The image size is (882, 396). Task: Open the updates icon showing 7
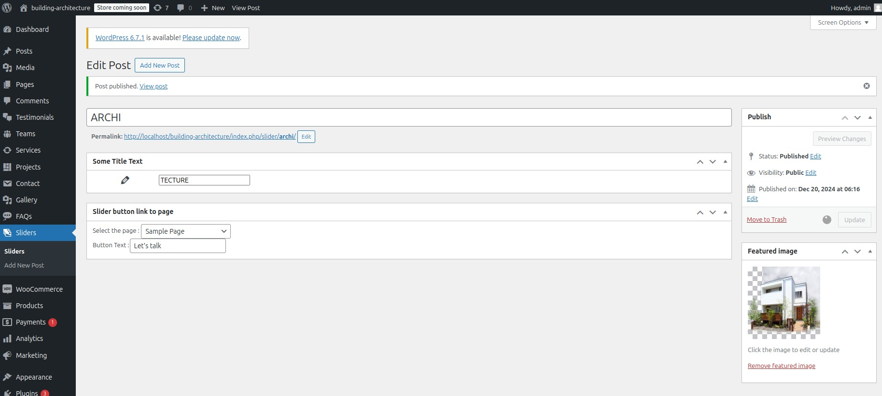(x=158, y=8)
